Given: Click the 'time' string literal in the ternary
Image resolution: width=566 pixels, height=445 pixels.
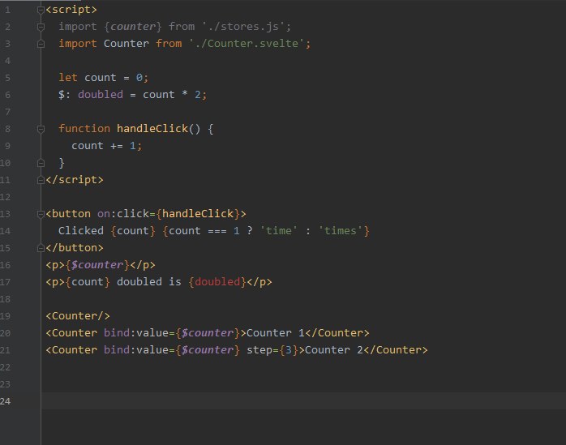Looking at the screenshot, I should (279, 231).
